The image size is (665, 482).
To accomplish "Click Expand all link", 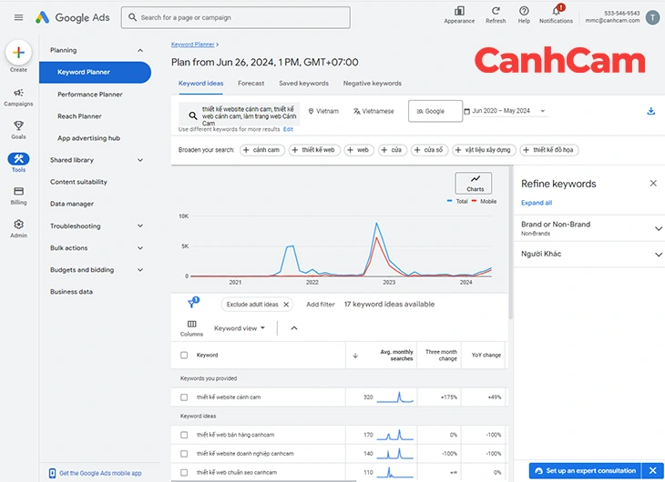I will pyautogui.click(x=536, y=203).
